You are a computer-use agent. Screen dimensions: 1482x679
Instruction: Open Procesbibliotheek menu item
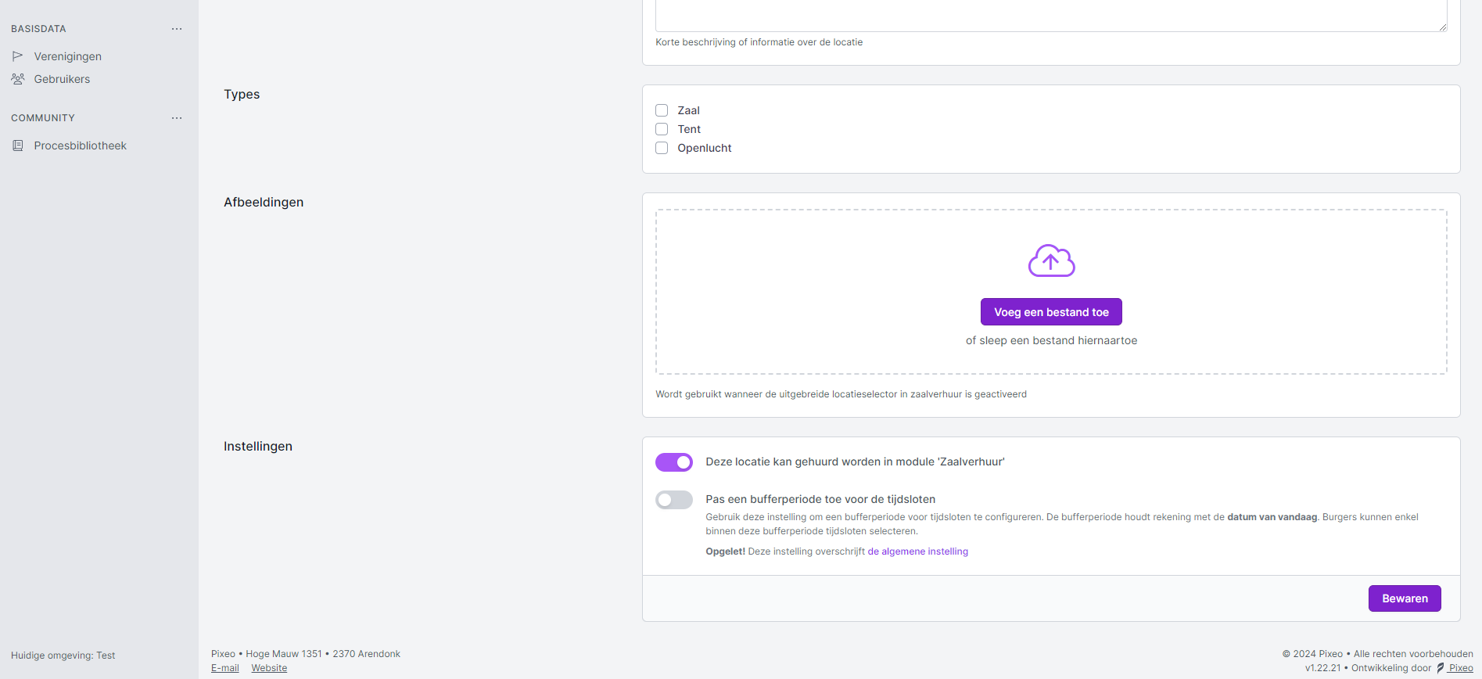[x=80, y=145]
